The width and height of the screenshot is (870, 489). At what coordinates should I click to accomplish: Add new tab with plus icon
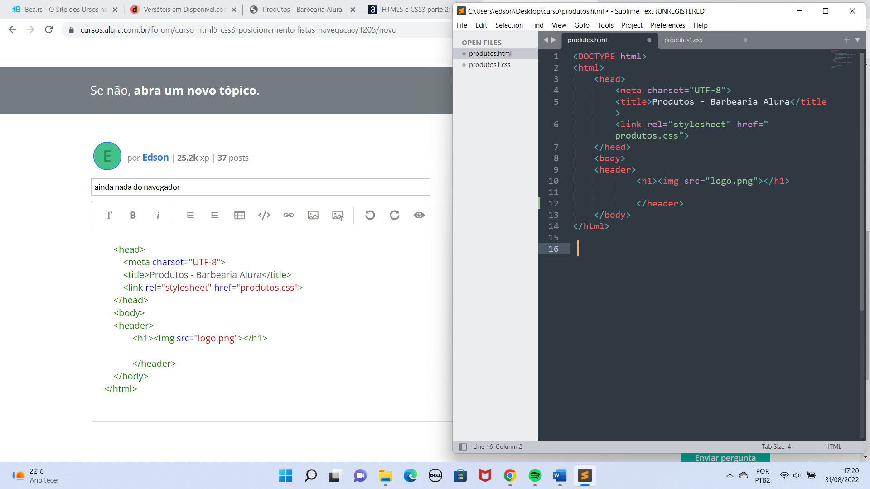click(846, 40)
